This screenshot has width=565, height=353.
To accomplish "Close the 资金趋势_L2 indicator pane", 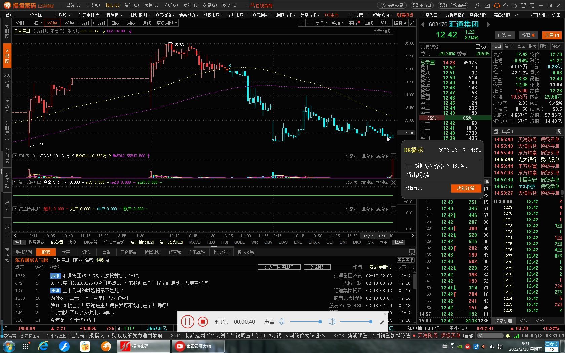I will coord(393,182).
